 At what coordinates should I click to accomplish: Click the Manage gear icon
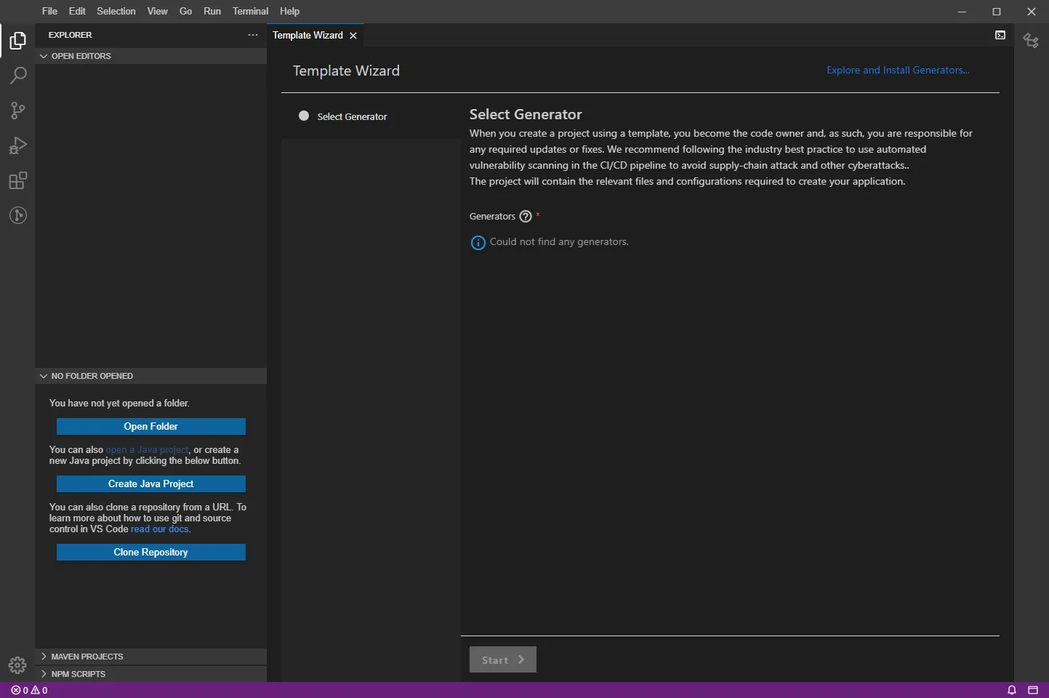(x=17, y=665)
